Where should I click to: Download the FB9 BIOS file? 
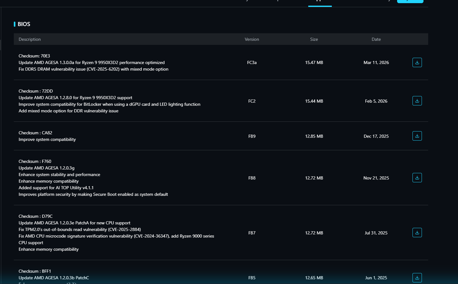coord(417,136)
